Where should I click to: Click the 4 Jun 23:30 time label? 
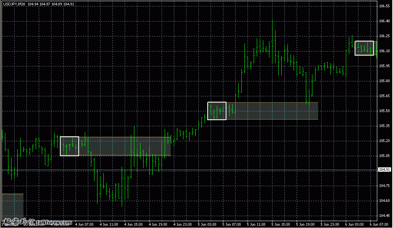tap(182, 225)
